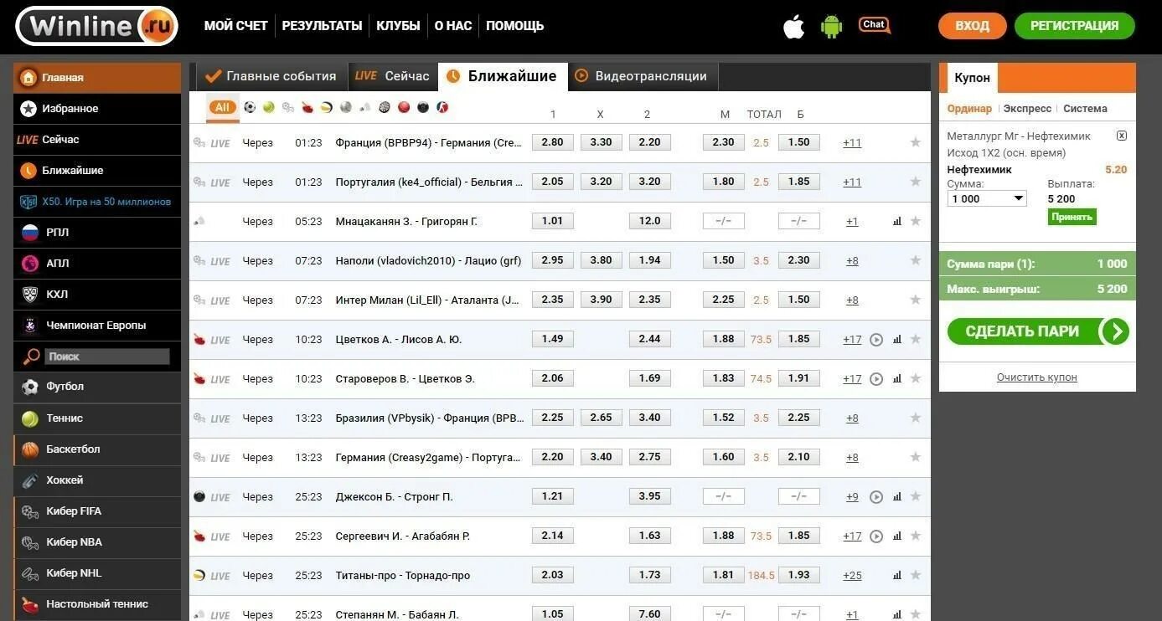Play video stream for Джексон Б. - Стронг П.
The height and width of the screenshot is (621, 1162).
click(x=876, y=497)
